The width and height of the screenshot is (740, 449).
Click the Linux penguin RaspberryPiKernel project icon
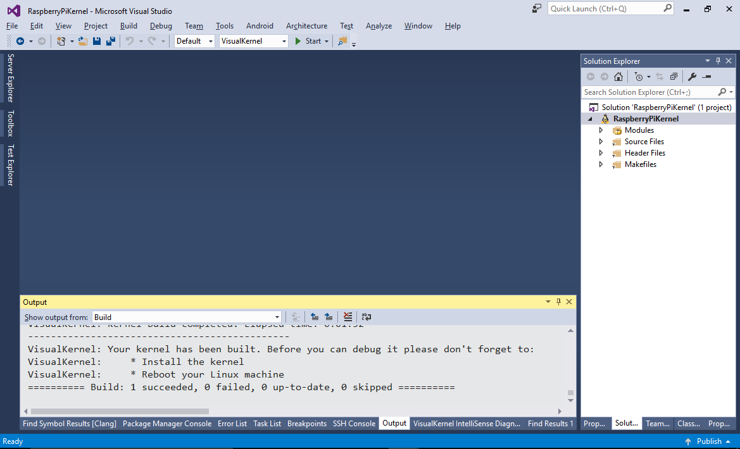pyautogui.click(x=605, y=119)
